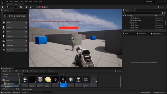The image size is (167, 94).
Task: Switch to the World Settings tab
Action: [x=141, y=34]
